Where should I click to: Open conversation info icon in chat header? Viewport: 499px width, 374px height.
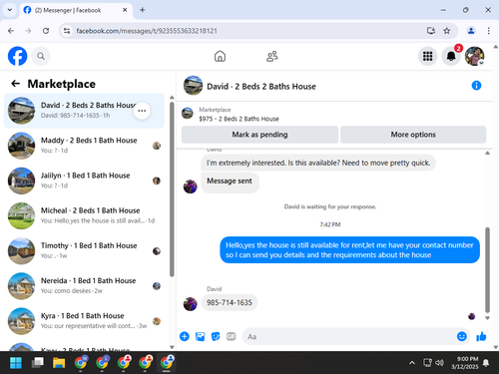tap(476, 86)
